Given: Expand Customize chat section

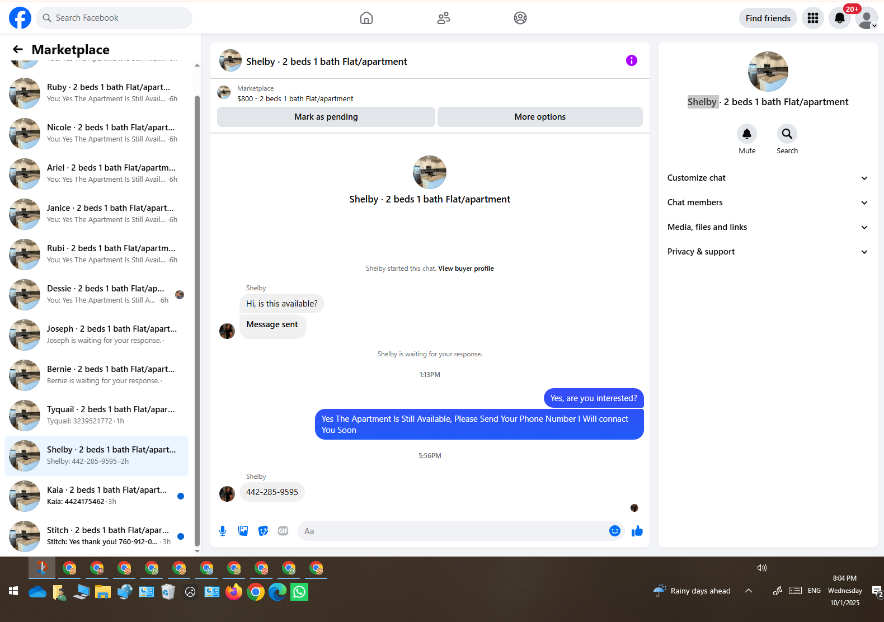Looking at the screenshot, I should click(x=768, y=178).
